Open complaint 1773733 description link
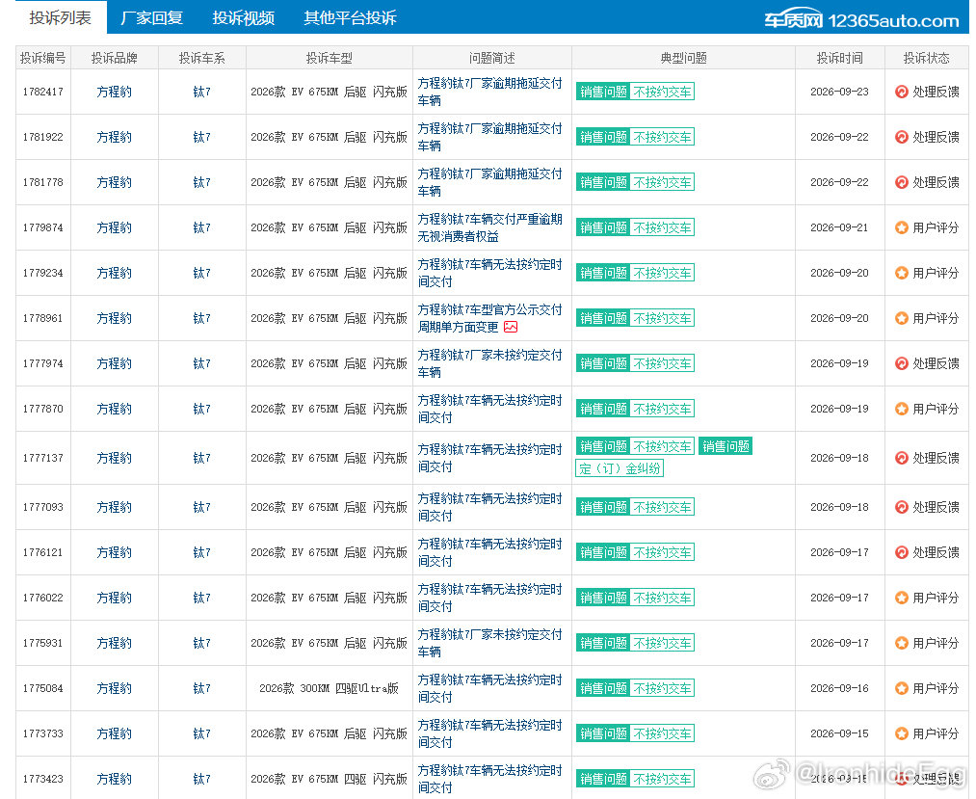Screen dimensions: 976x799 [489, 733]
